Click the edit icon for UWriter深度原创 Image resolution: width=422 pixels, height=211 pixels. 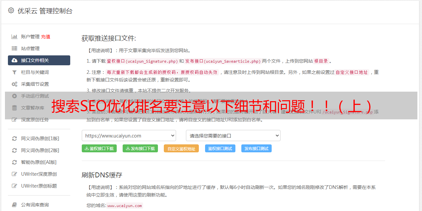pyautogui.click(x=15, y=174)
